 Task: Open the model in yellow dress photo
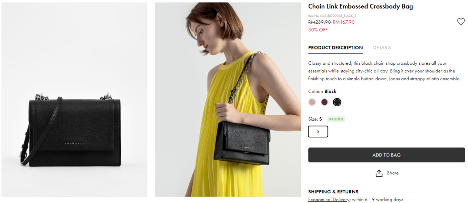[x=228, y=100]
